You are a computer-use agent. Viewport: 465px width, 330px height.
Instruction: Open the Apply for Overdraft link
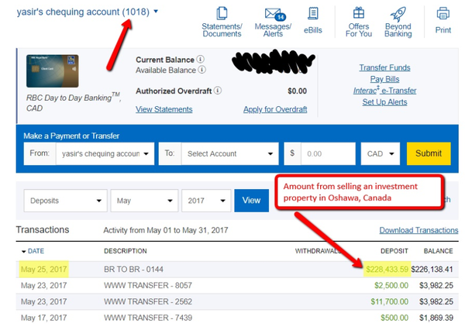click(275, 109)
